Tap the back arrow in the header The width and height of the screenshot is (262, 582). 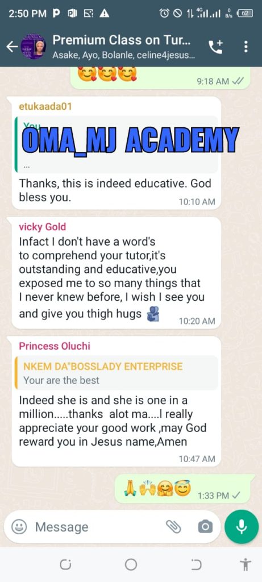13,47
